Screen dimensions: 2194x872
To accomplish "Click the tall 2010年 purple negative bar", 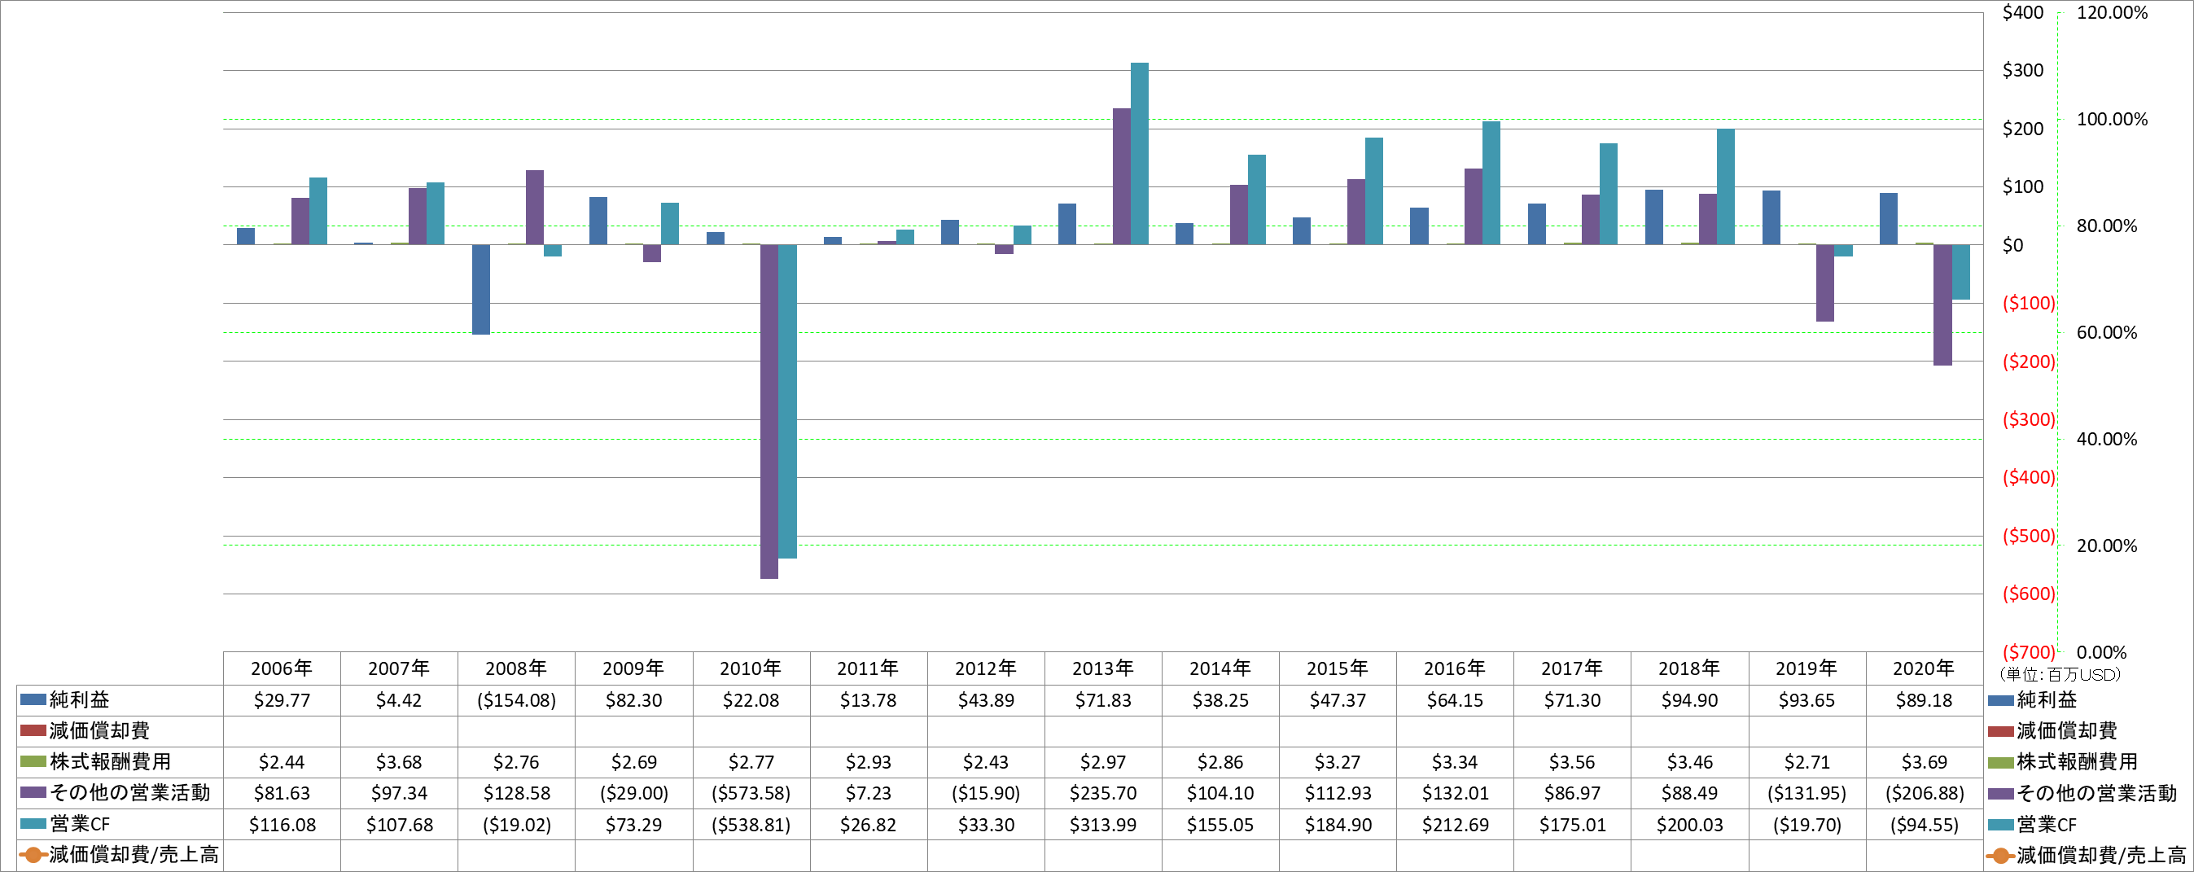I will pyautogui.click(x=769, y=411).
